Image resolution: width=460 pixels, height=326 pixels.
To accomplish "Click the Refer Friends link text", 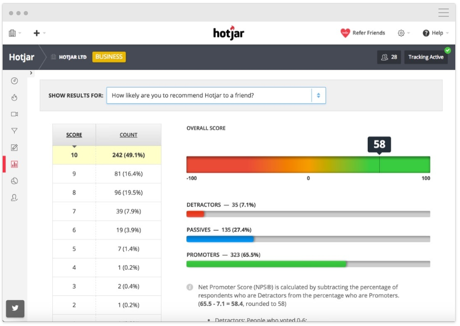I will coord(369,33).
